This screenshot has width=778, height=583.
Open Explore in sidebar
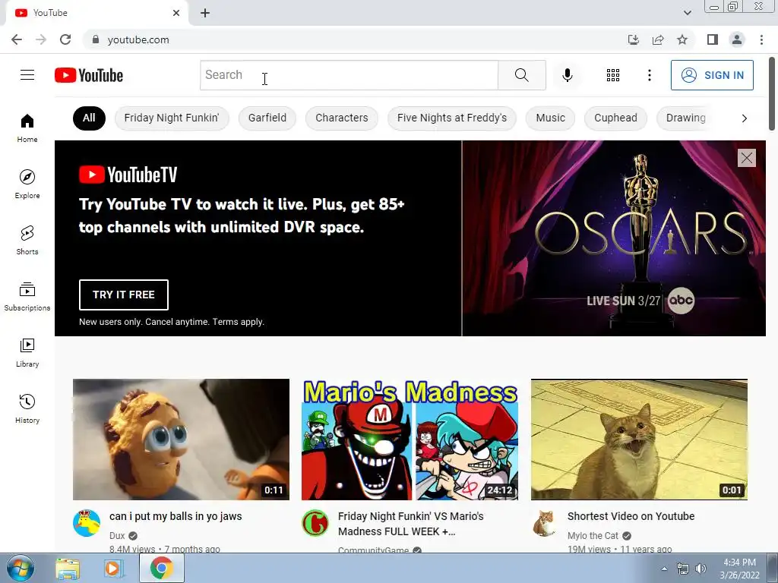coord(27,184)
